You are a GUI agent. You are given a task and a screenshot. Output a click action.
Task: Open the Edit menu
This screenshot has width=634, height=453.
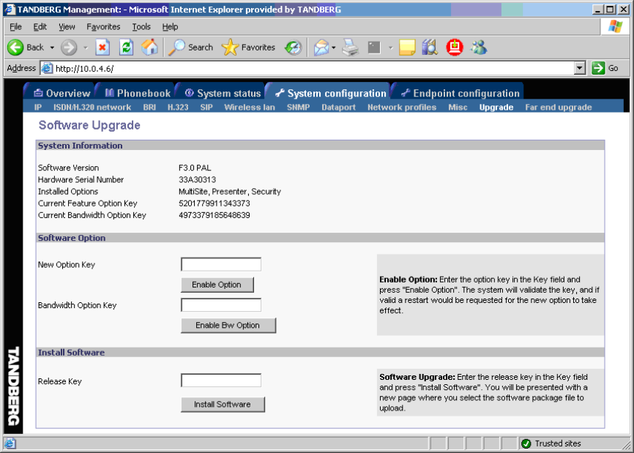pyautogui.click(x=40, y=26)
